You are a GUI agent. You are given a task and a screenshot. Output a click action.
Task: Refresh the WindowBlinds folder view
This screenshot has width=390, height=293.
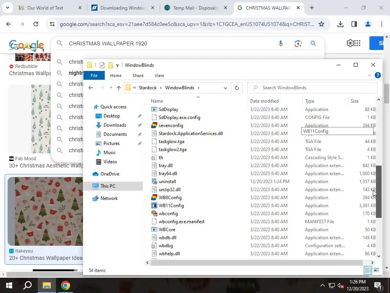[x=237, y=88]
